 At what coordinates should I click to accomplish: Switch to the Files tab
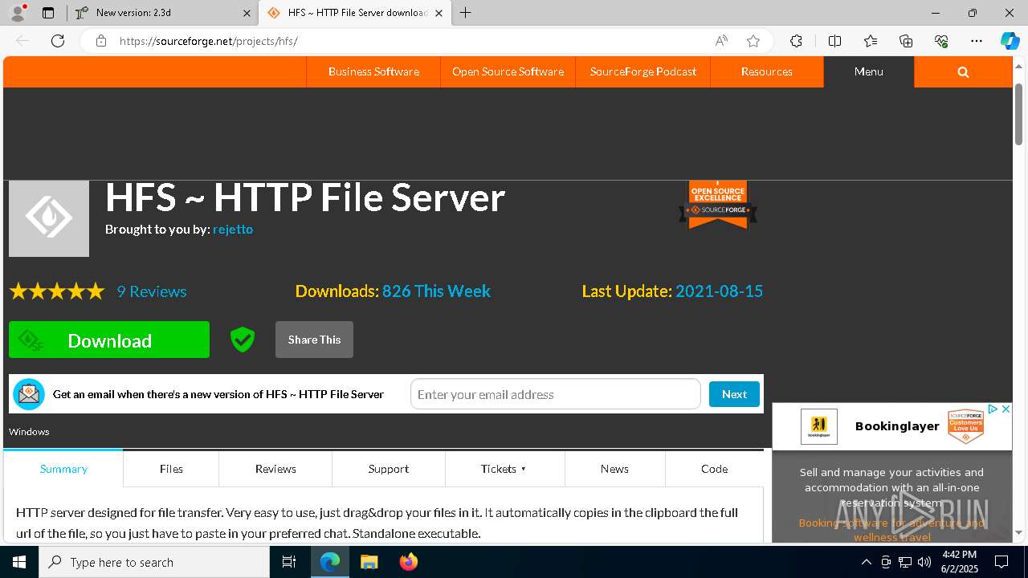[171, 469]
